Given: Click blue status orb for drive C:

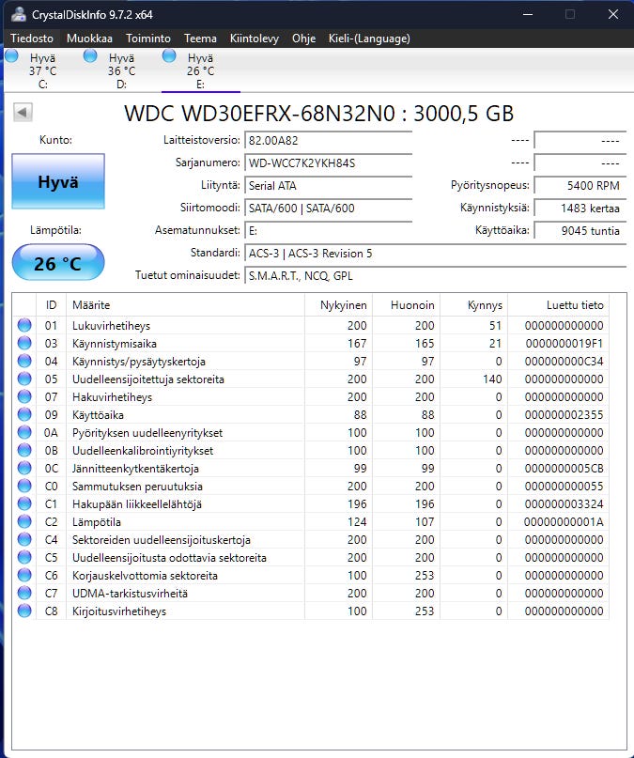Looking at the screenshot, I should point(11,56).
